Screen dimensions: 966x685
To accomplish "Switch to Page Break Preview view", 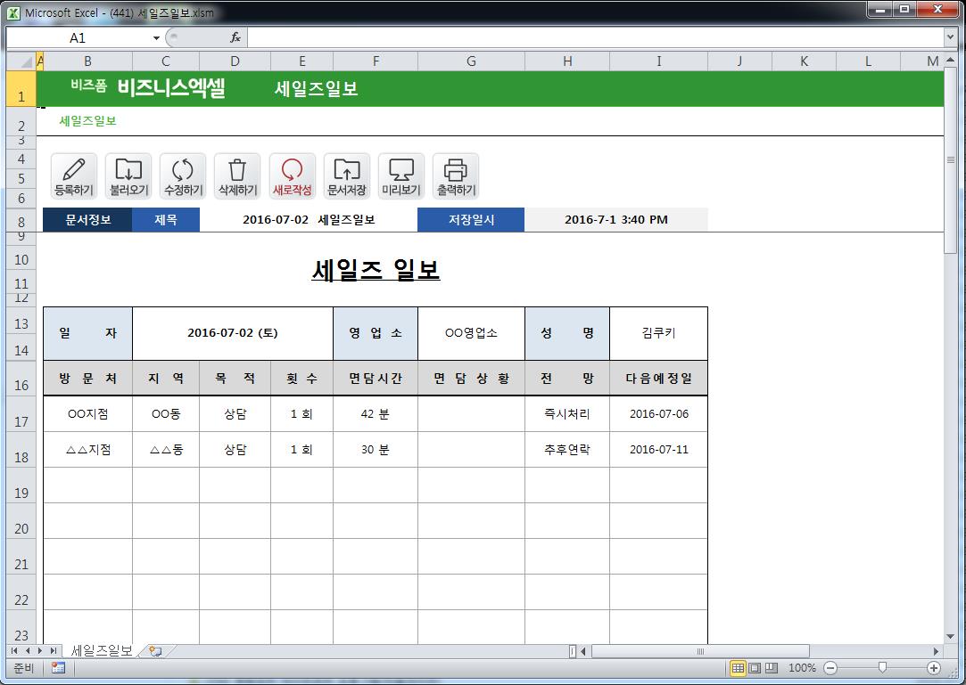I will point(772,667).
